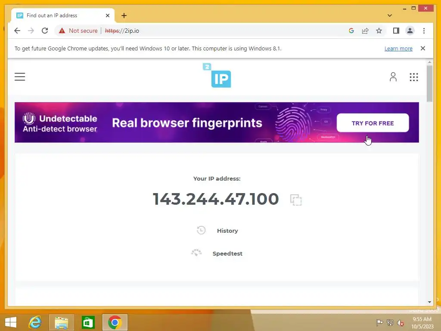Open the 2ip hamburger menu
Screen dimensions: 441x331
[20, 77]
